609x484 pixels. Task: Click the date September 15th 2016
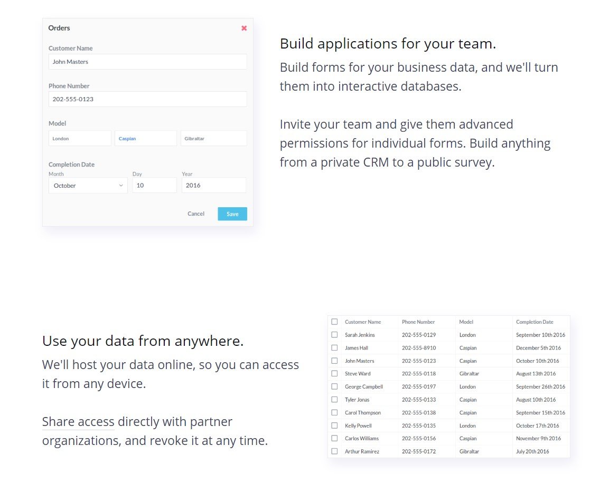(x=541, y=413)
